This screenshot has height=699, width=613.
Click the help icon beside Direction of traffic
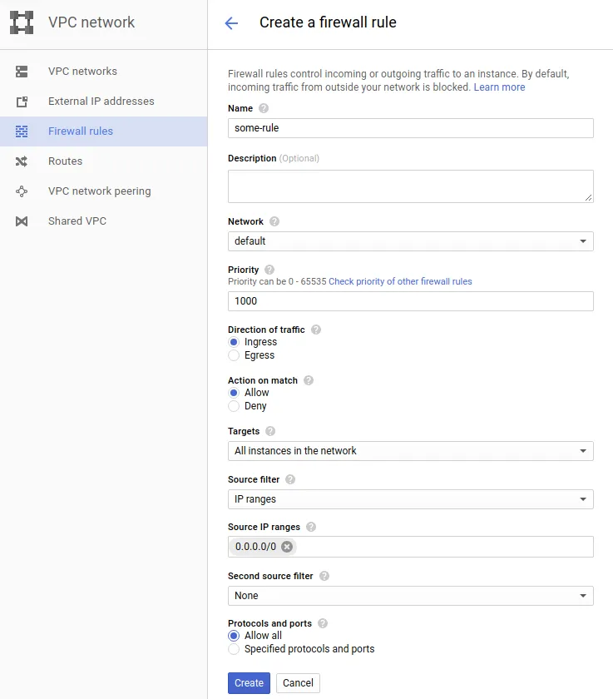click(315, 330)
